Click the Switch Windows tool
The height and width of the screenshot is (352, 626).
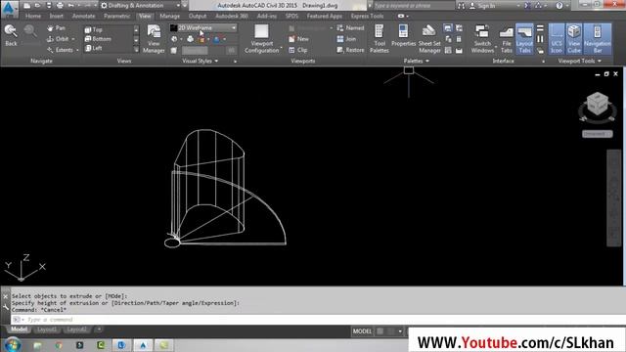[x=482, y=39]
